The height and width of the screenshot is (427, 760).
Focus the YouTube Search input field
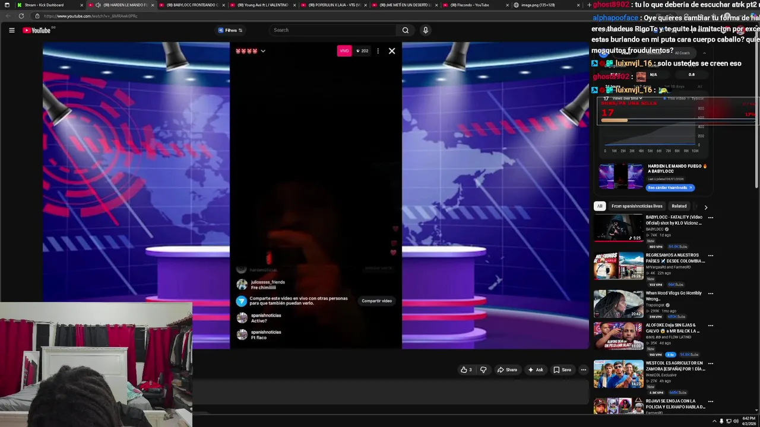click(x=334, y=30)
